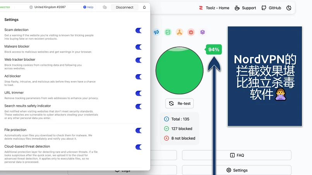The width and height of the screenshot is (312, 175).
Task: Click the gear icon on Settings button
Action: 229,170
